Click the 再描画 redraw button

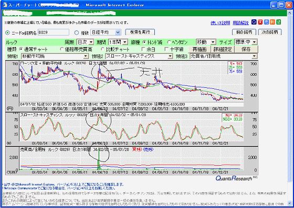click(199, 49)
